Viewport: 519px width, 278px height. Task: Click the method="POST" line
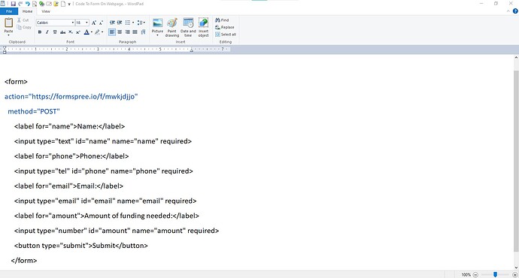click(34, 111)
